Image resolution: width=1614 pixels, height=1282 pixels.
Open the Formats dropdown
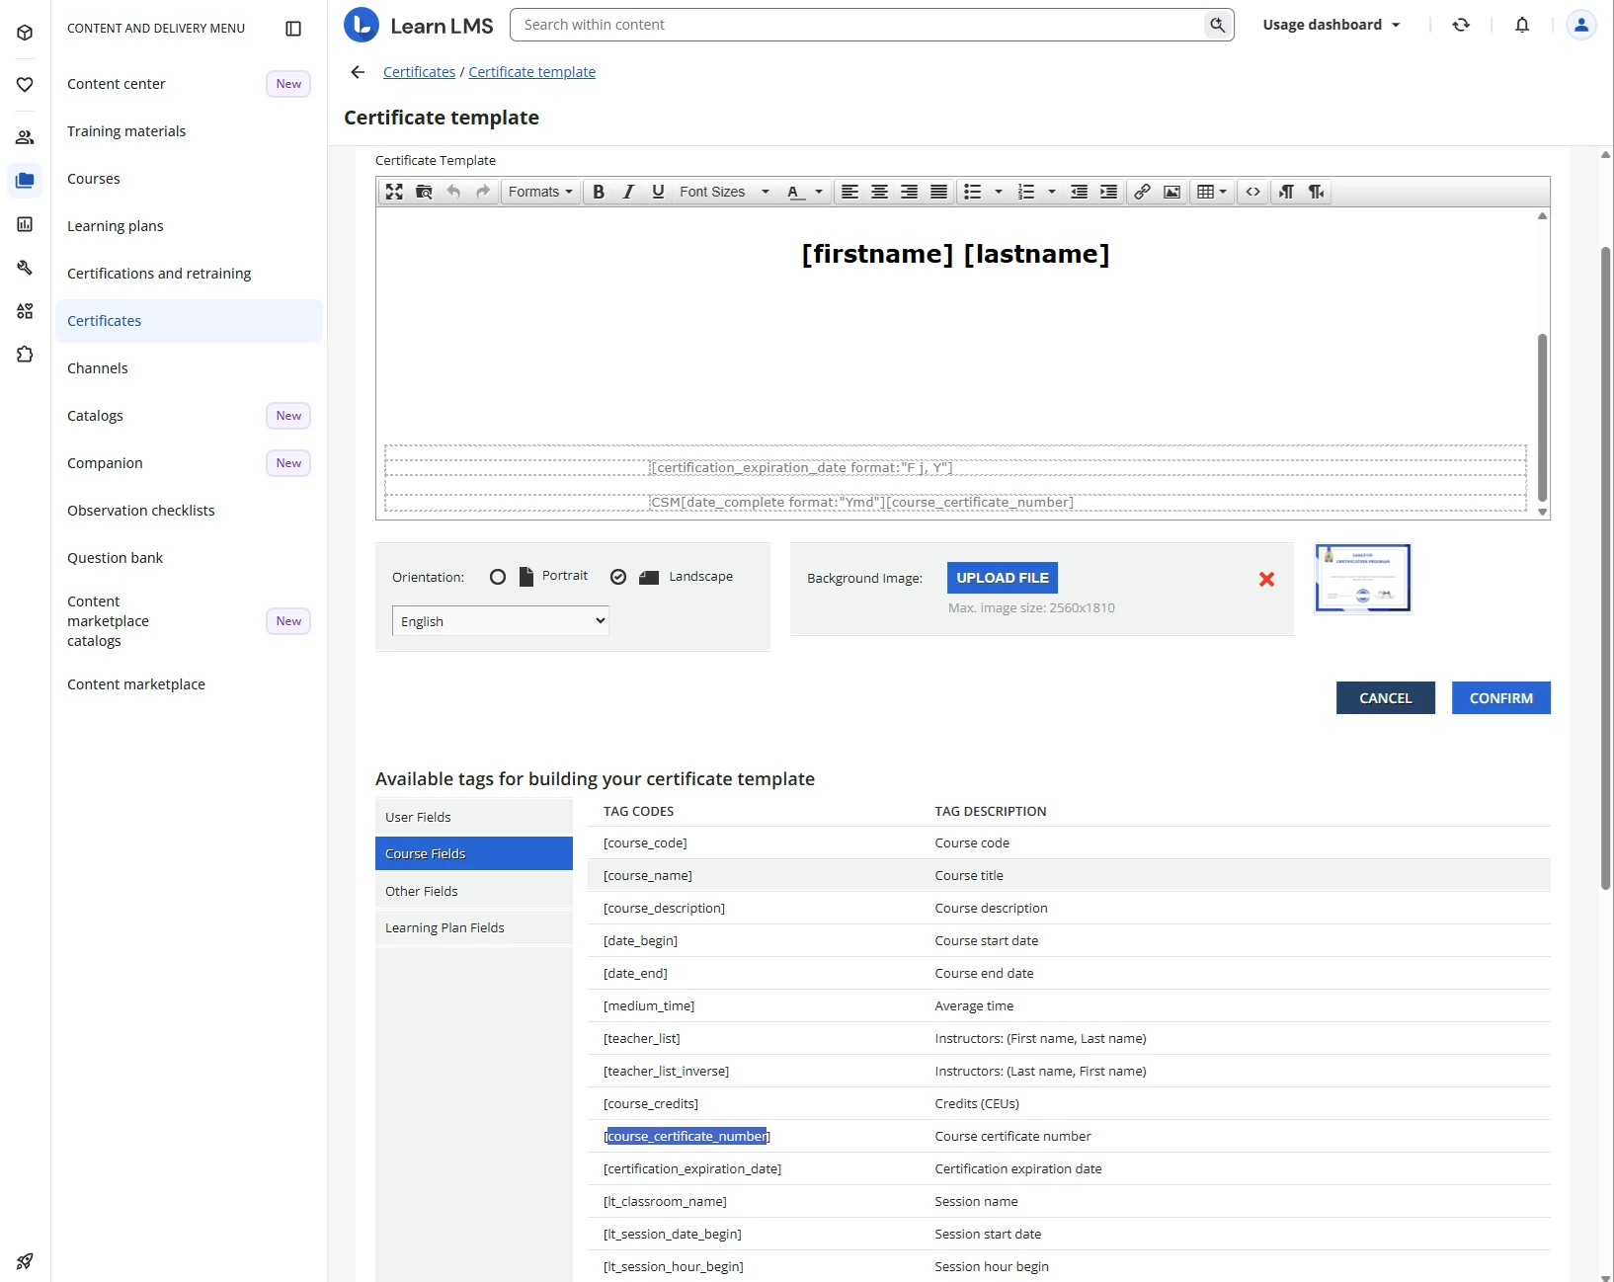(x=540, y=192)
